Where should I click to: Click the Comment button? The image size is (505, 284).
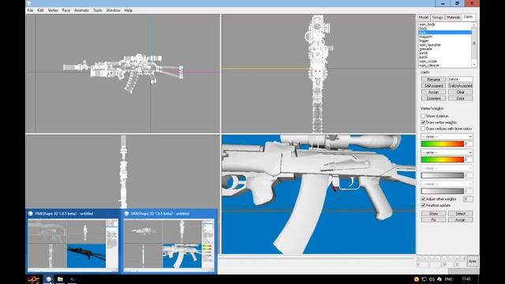tap(433, 98)
